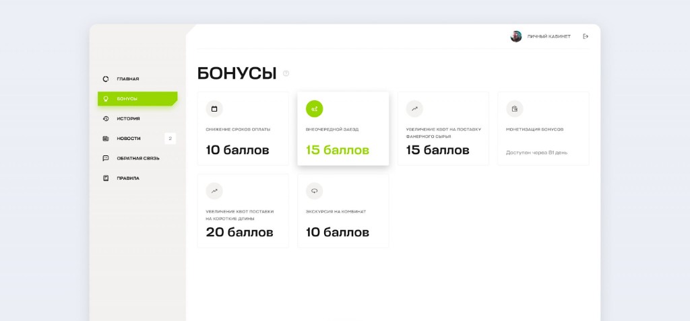
Task: Click the Экскурсия на комбинат icon
Action: [x=314, y=191]
